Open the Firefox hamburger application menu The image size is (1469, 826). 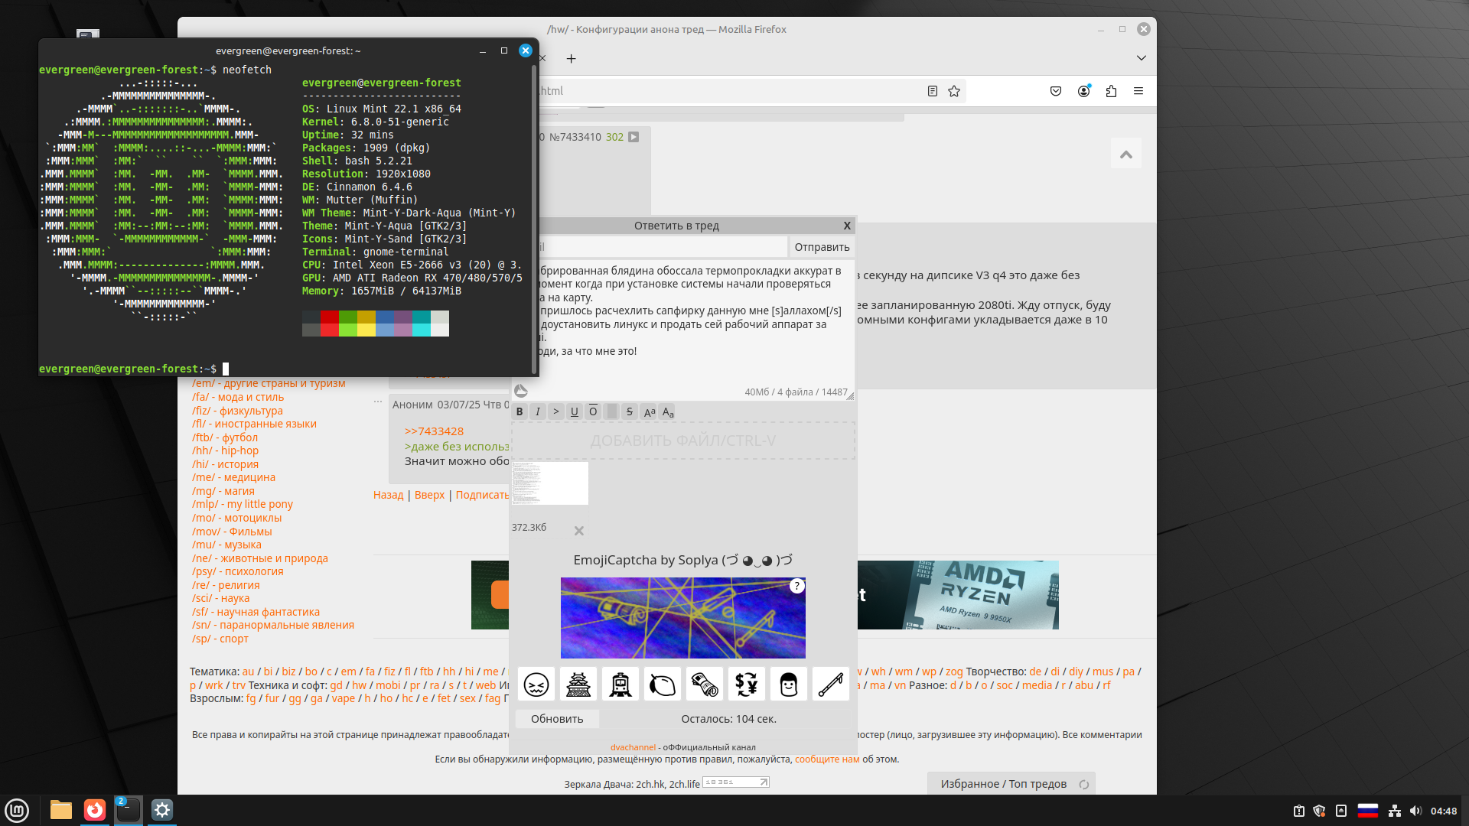coord(1138,91)
